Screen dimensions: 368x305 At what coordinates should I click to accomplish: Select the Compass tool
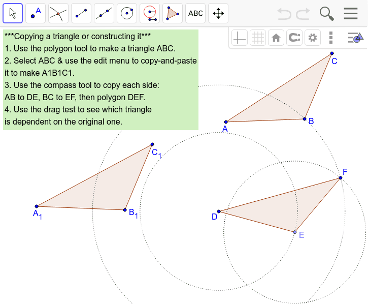[150, 13]
